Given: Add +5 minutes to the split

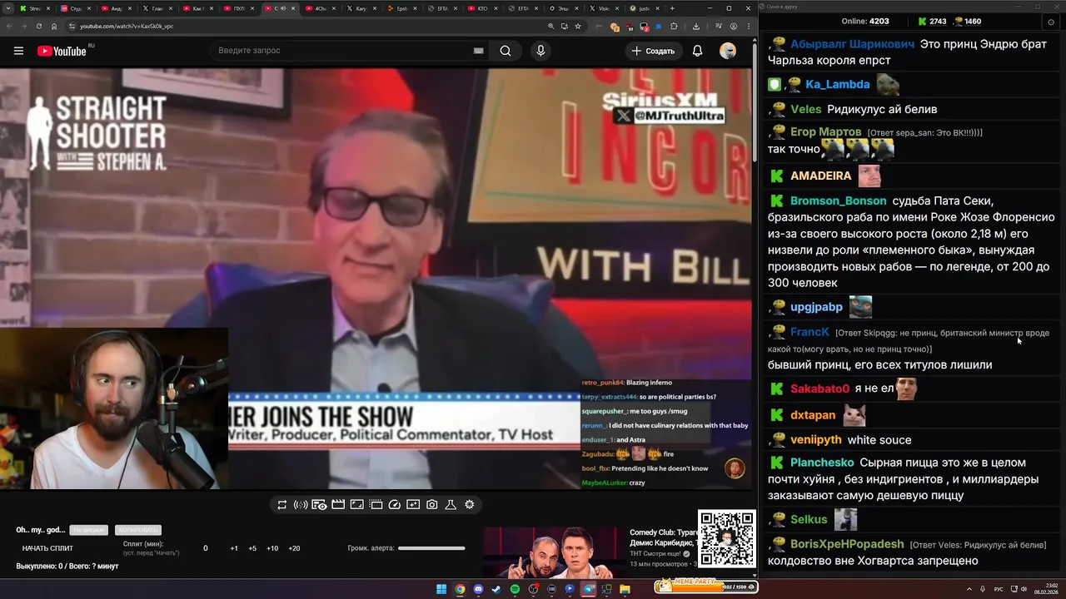Looking at the screenshot, I should 252,548.
